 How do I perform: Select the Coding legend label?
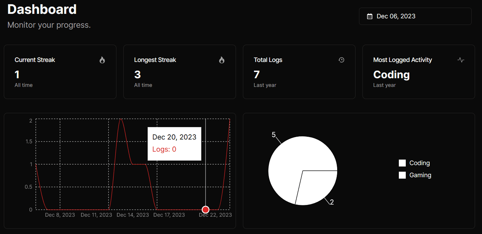pyautogui.click(x=420, y=163)
